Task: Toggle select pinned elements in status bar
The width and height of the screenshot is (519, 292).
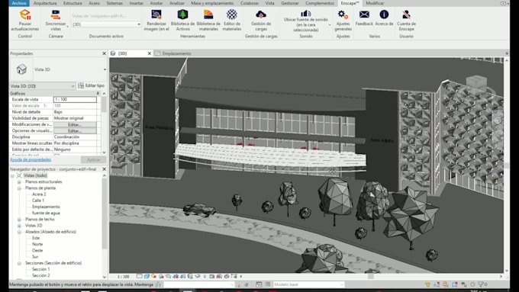Action: [x=446, y=284]
